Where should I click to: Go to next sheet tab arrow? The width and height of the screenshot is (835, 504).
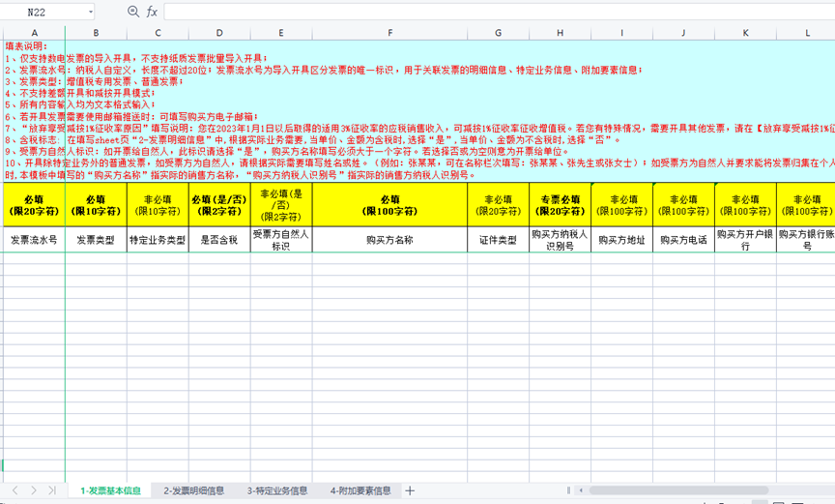(x=34, y=490)
